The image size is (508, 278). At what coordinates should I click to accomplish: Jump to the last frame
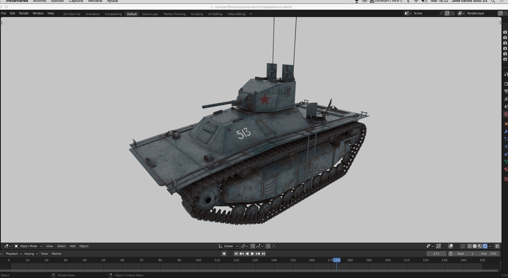pos(263,254)
